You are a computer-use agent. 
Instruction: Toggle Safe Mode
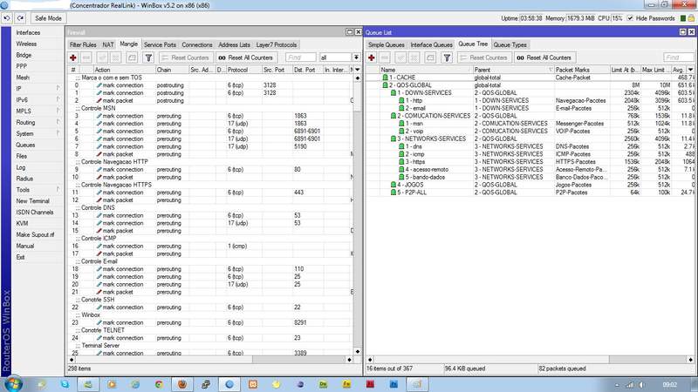click(48, 18)
